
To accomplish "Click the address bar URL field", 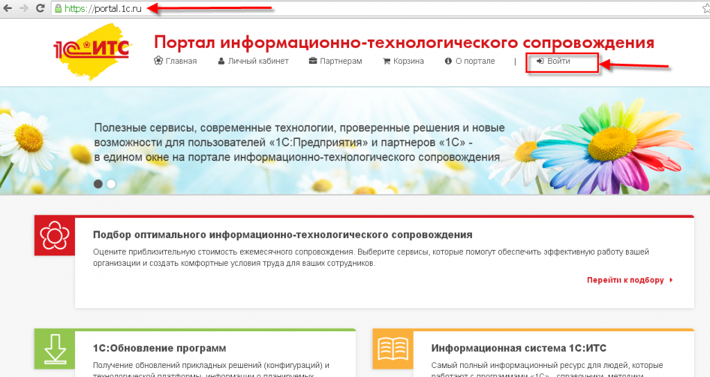I will (x=347, y=9).
